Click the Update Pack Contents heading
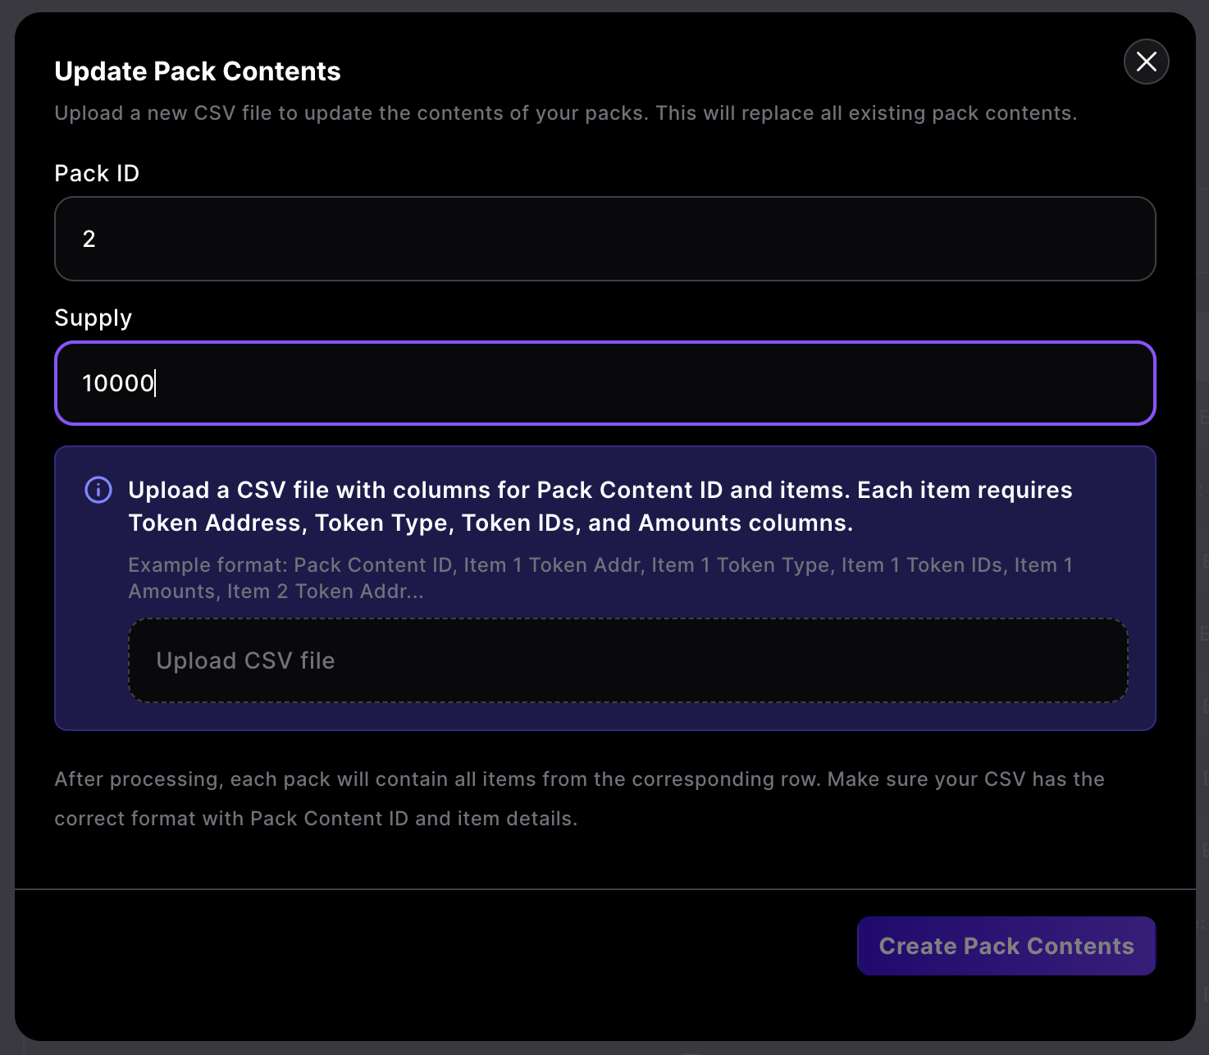Screen dimensions: 1209x1055 (197, 71)
